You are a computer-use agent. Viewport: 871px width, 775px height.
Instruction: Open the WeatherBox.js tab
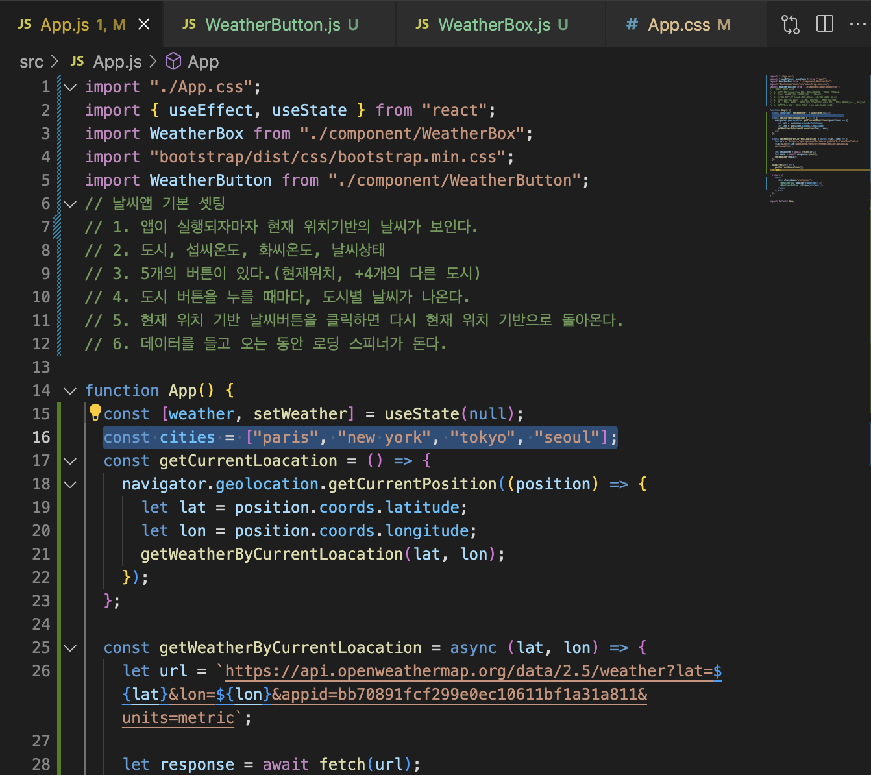point(501,25)
